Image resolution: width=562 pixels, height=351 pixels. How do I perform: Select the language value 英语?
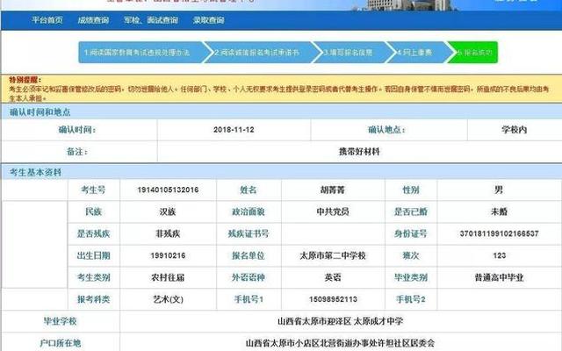coord(333,277)
